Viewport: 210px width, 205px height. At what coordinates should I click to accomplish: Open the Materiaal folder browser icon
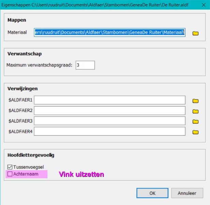tap(195, 33)
